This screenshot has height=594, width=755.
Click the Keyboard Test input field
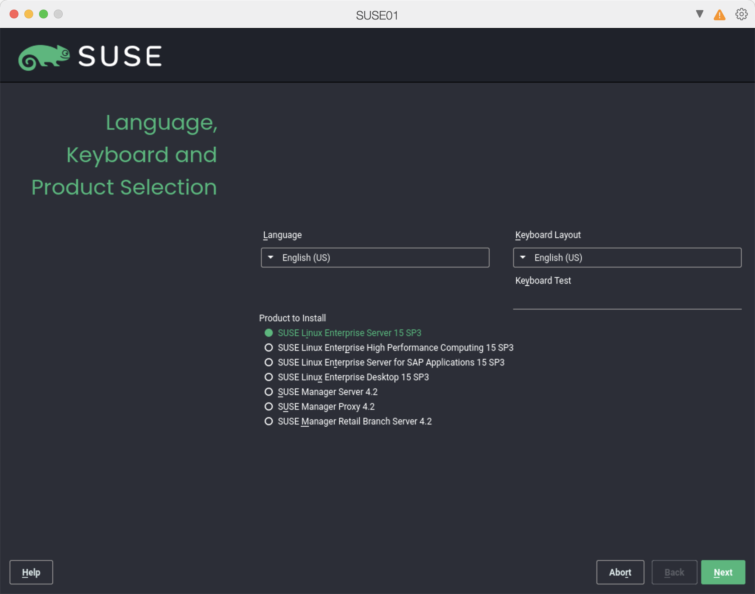pos(627,300)
